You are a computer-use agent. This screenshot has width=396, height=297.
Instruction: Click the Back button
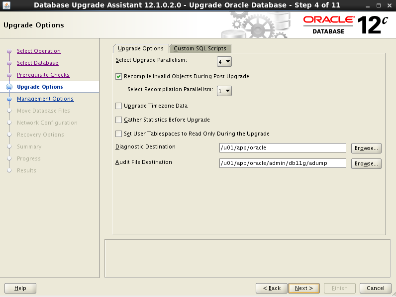(x=272, y=288)
